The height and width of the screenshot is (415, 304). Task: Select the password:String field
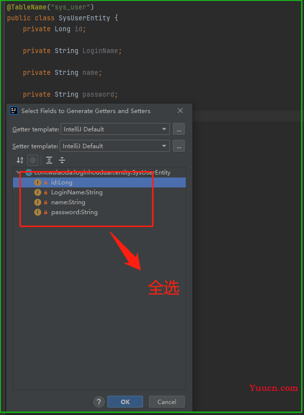click(x=74, y=212)
